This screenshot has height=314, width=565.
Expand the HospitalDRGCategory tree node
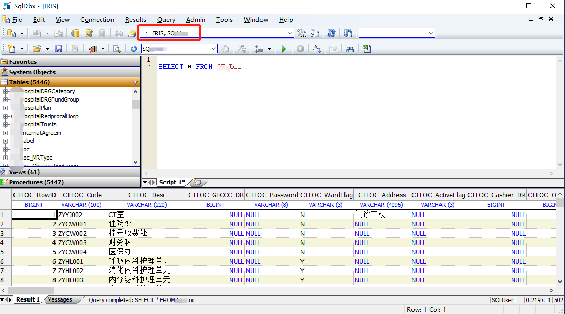click(5, 91)
